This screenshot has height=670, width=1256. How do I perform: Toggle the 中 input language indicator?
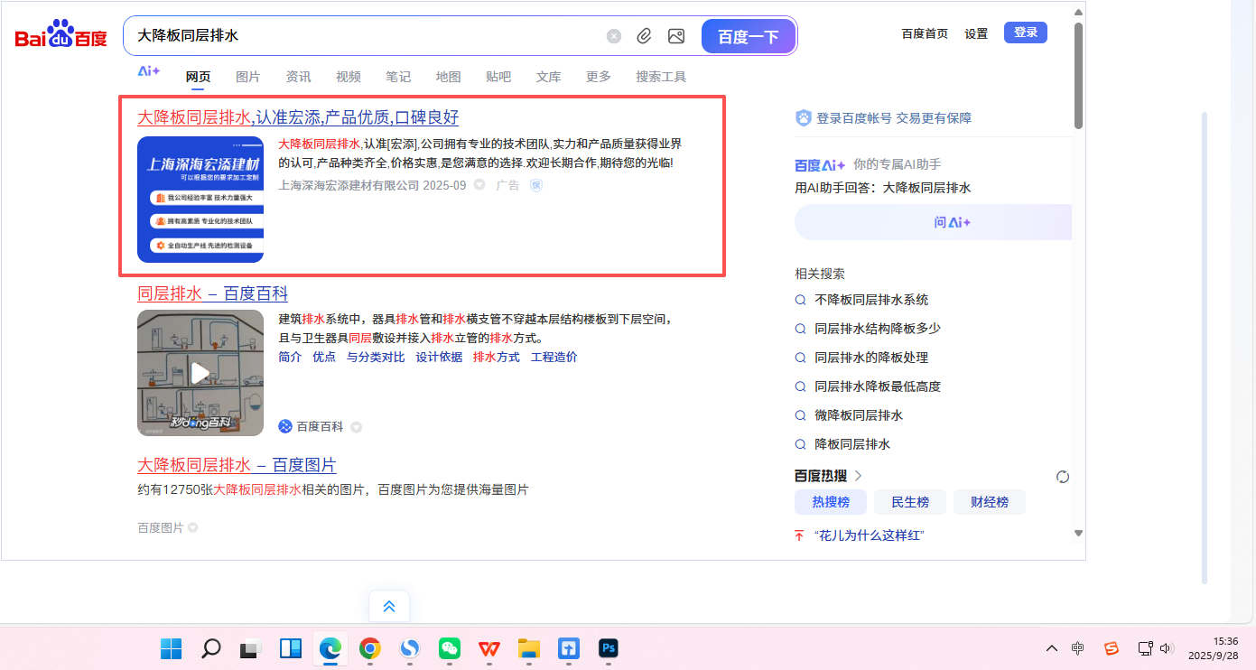[1078, 648]
